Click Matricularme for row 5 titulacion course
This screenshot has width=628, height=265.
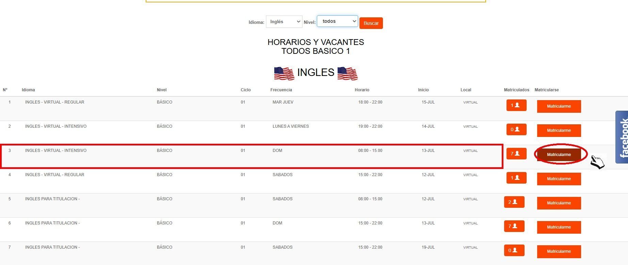pyautogui.click(x=559, y=203)
